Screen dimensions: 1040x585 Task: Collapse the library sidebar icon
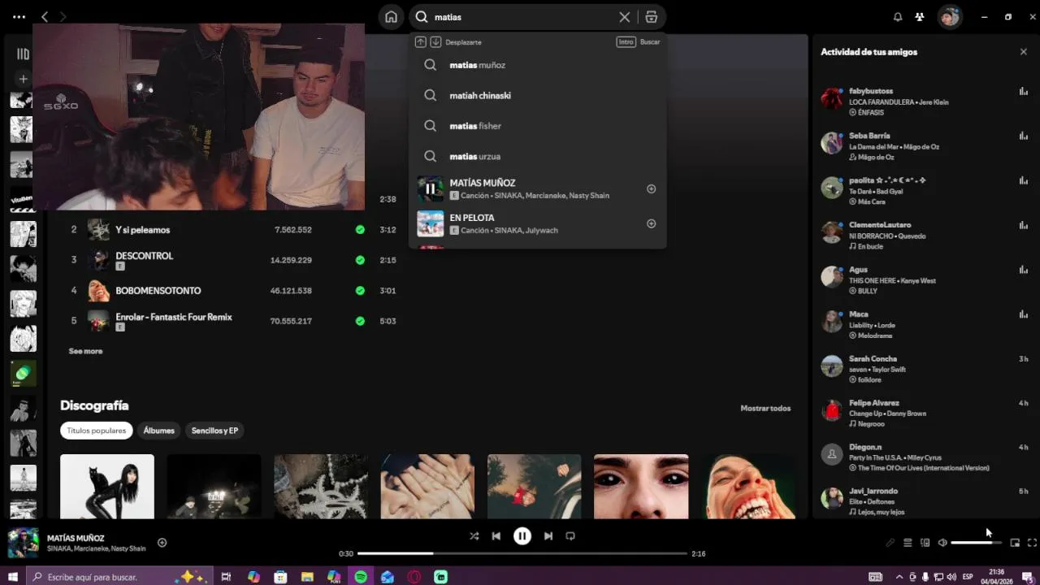[23, 54]
